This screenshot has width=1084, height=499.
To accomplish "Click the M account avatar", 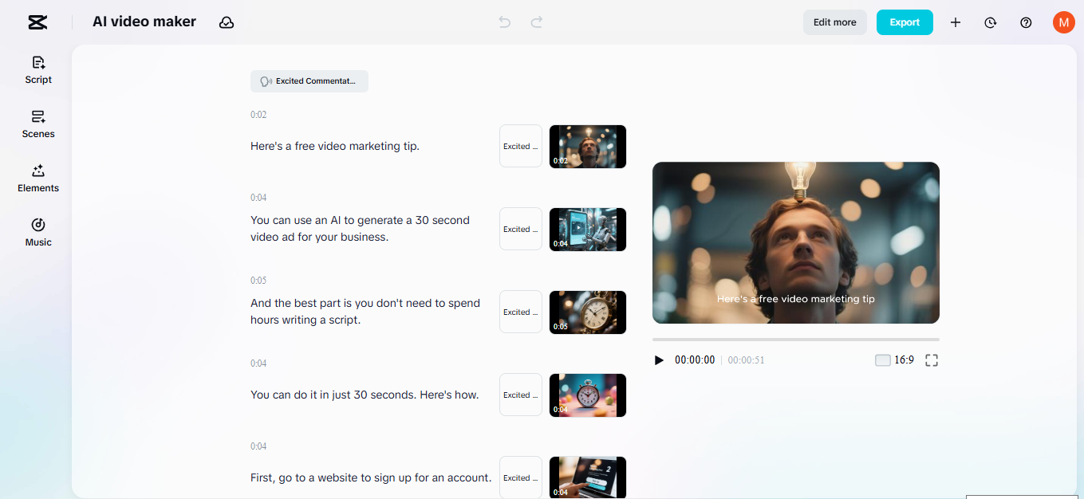I will pos(1063,22).
